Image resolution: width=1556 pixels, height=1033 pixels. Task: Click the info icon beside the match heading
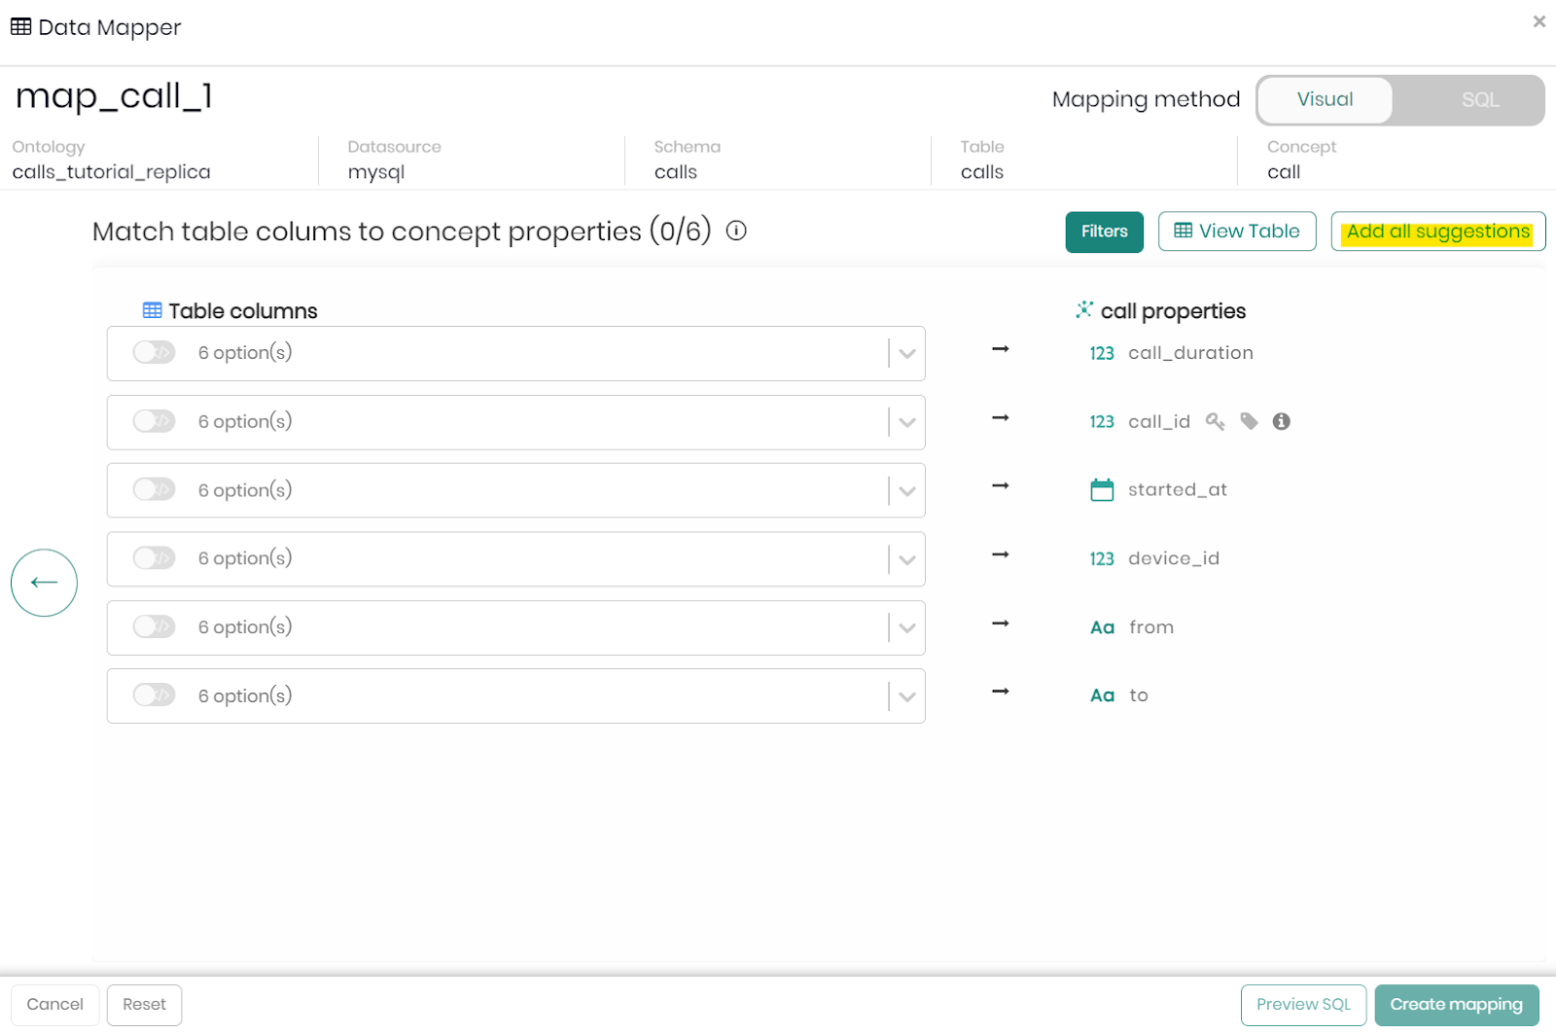coord(736,231)
